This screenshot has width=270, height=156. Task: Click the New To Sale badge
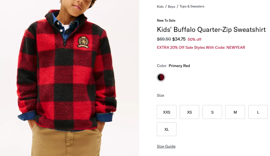coord(166,21)
